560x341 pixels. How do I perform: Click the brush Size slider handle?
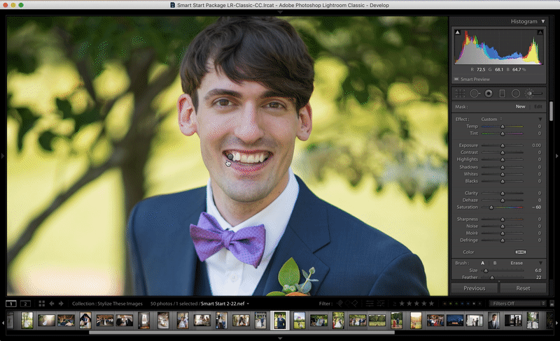[x=486, y=270]
